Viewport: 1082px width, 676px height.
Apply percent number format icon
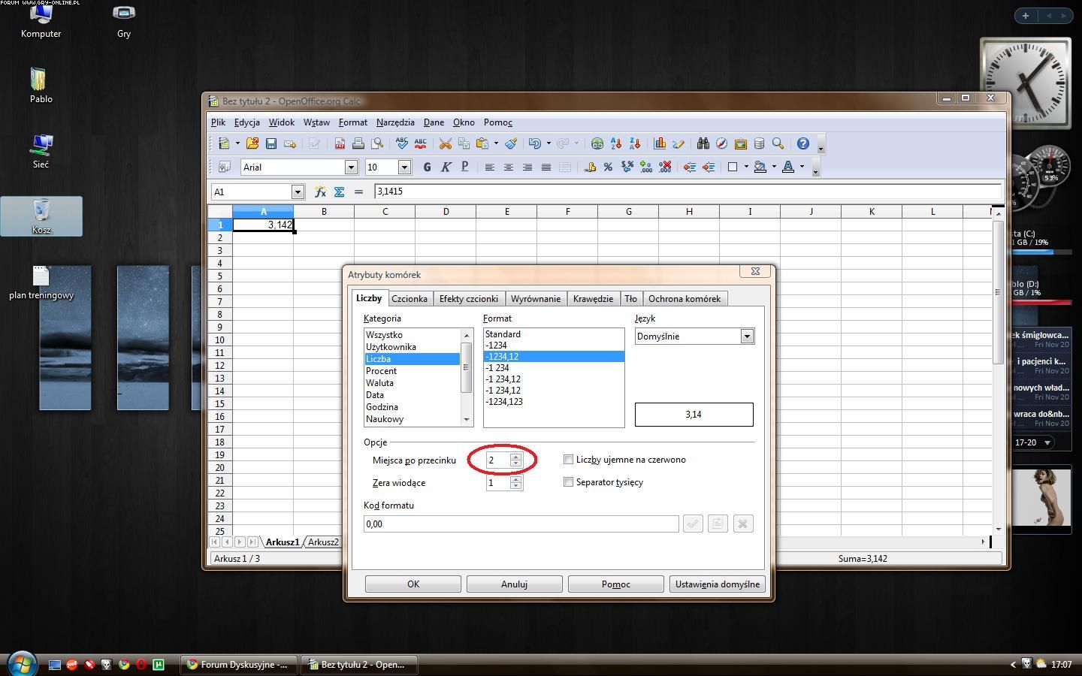click(608, 167)
